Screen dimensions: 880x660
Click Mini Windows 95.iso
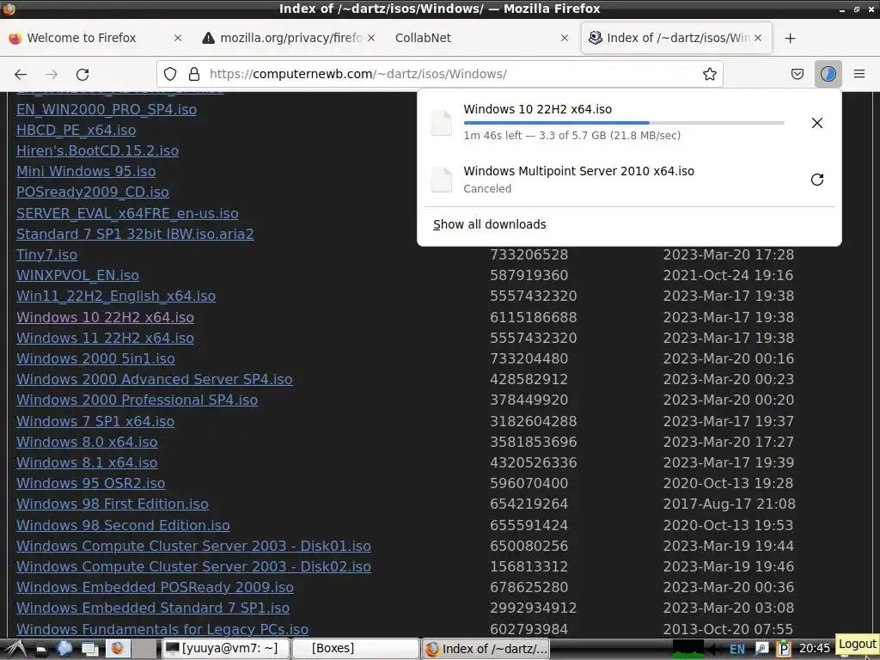[x=86, y=172]
